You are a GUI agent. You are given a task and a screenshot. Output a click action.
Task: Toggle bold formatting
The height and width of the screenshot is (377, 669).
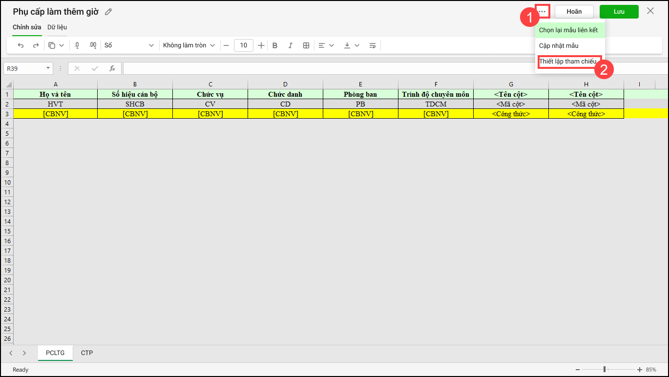pos(275,45)
